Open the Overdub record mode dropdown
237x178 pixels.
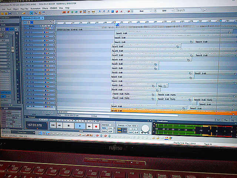click(x=122, y=125)
